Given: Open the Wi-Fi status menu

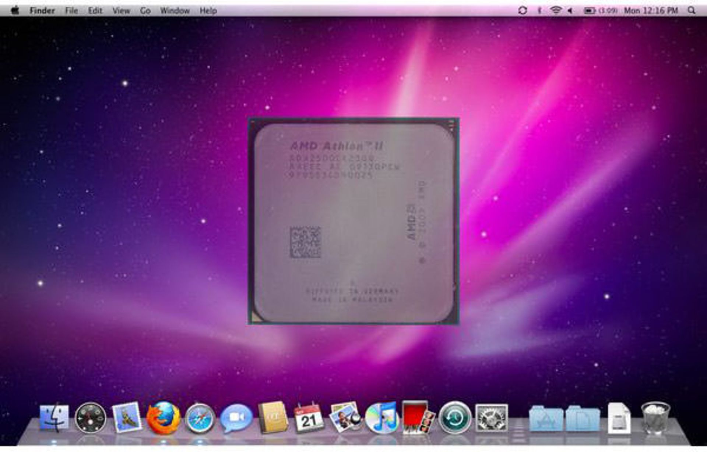Looking at the screenshot, I should (556, 11).
